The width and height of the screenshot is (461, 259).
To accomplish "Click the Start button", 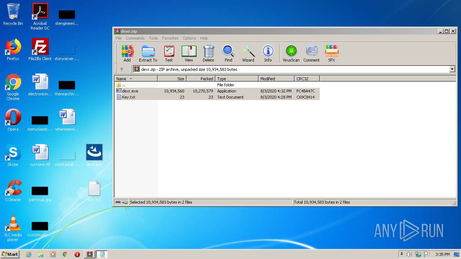I will pos(10,254).
